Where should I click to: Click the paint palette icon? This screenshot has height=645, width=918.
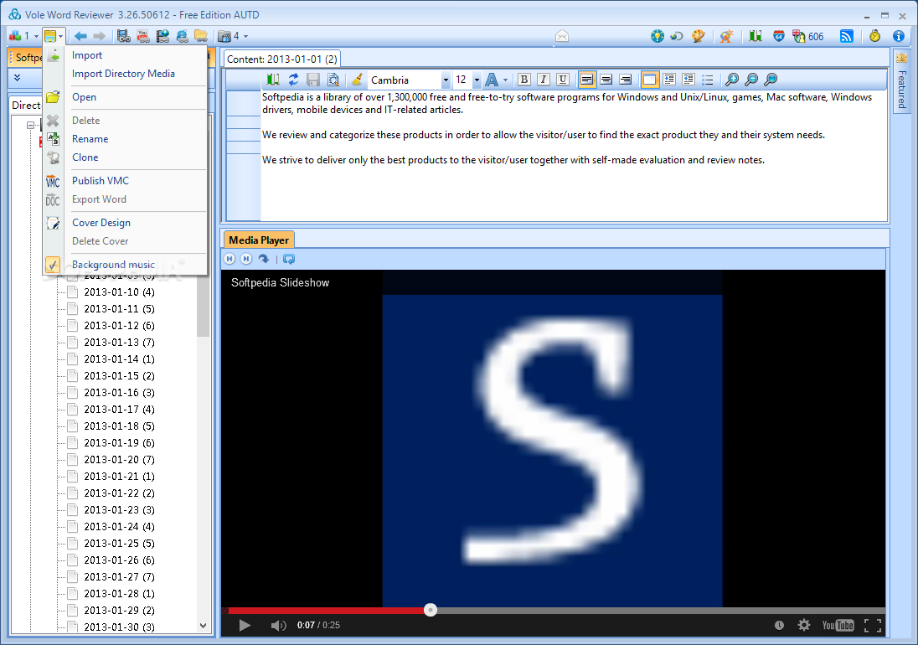(698, 36)
